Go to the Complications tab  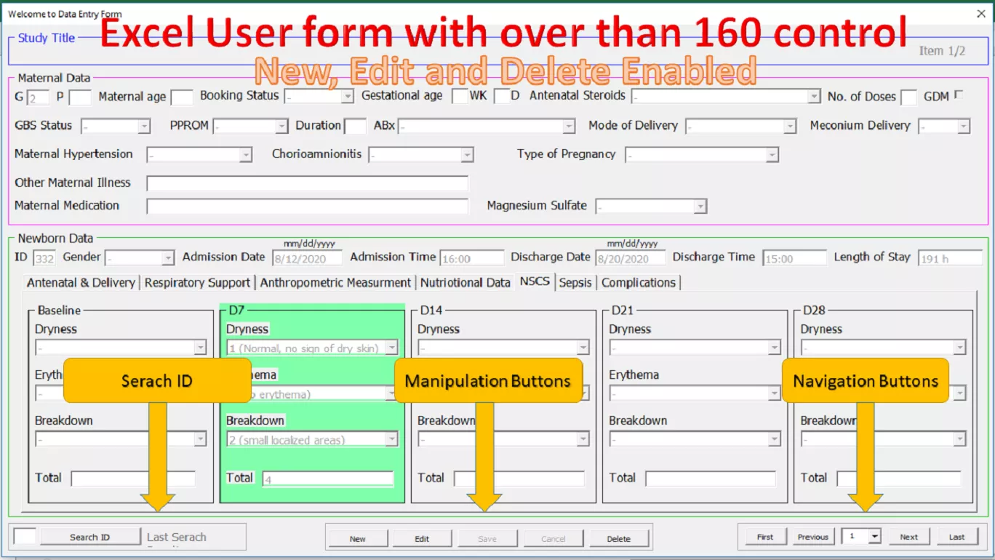[x=638, y=283]
